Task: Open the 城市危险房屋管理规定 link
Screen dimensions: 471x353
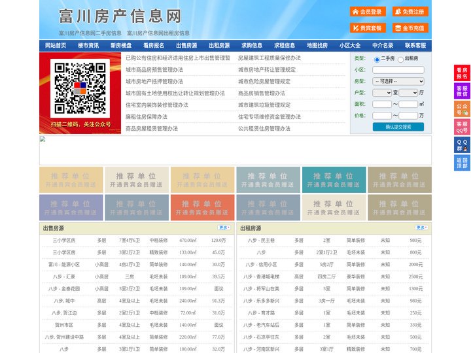Action: coord(264,81)
